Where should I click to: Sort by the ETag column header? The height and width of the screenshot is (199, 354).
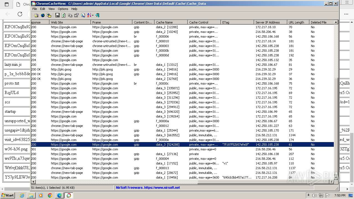[237, 22]
